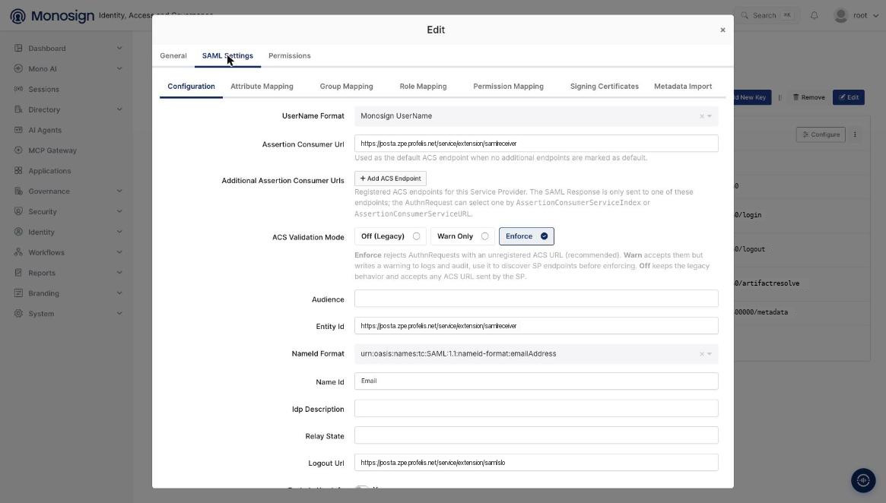Switch to the Permissions tab
The height and width of the screenshot is (503, 886).
click(x=289, y=56)
